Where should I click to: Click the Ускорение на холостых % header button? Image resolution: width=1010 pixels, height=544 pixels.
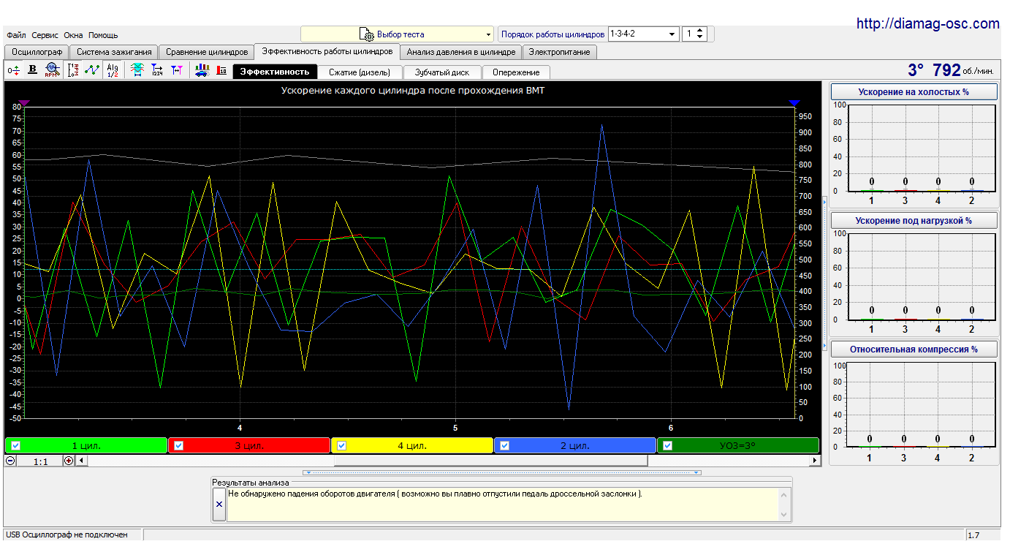pos(914,92)
